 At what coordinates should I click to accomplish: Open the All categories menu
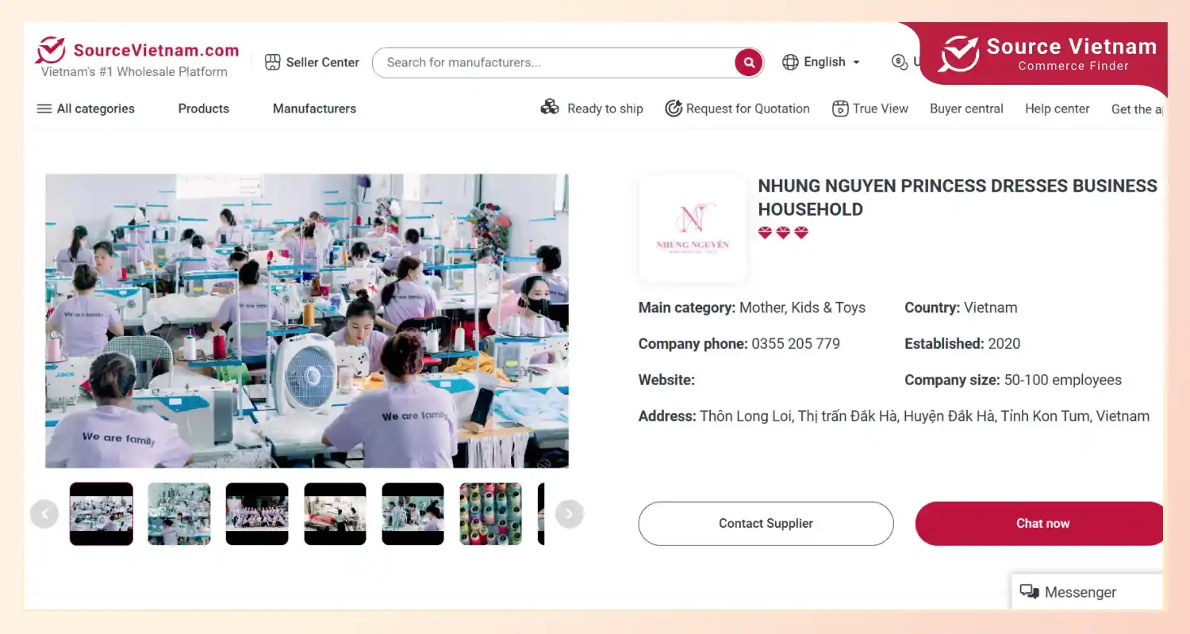pyautogui.click(x=86, y=109)
